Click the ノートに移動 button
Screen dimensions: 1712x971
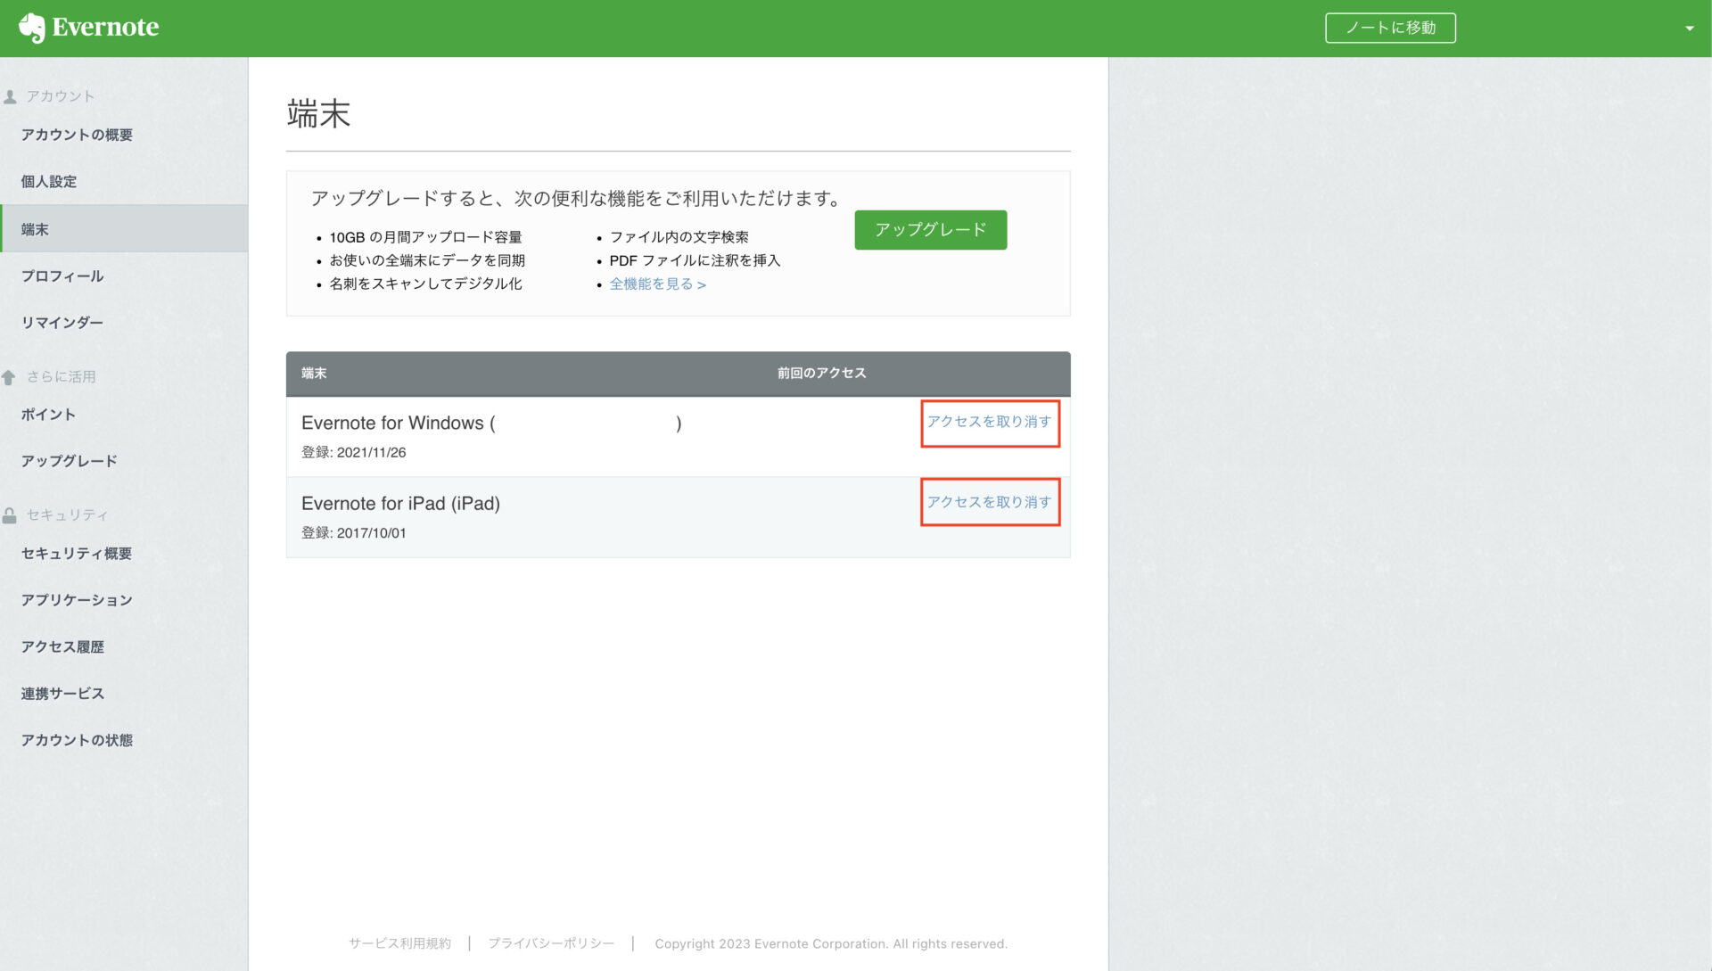[1390, 28]
